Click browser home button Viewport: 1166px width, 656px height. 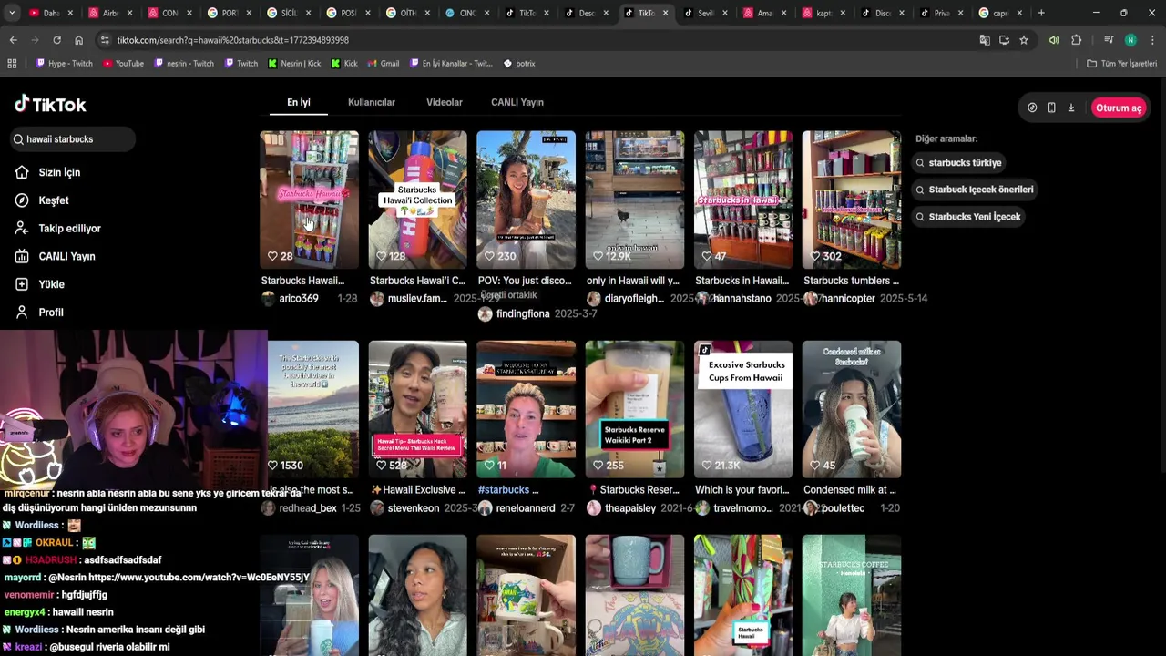78,40
